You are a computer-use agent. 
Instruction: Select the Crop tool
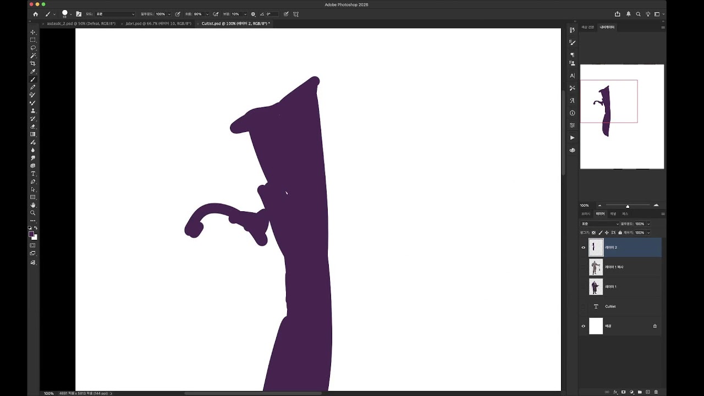pyautogui.click(x=32, y=63)
